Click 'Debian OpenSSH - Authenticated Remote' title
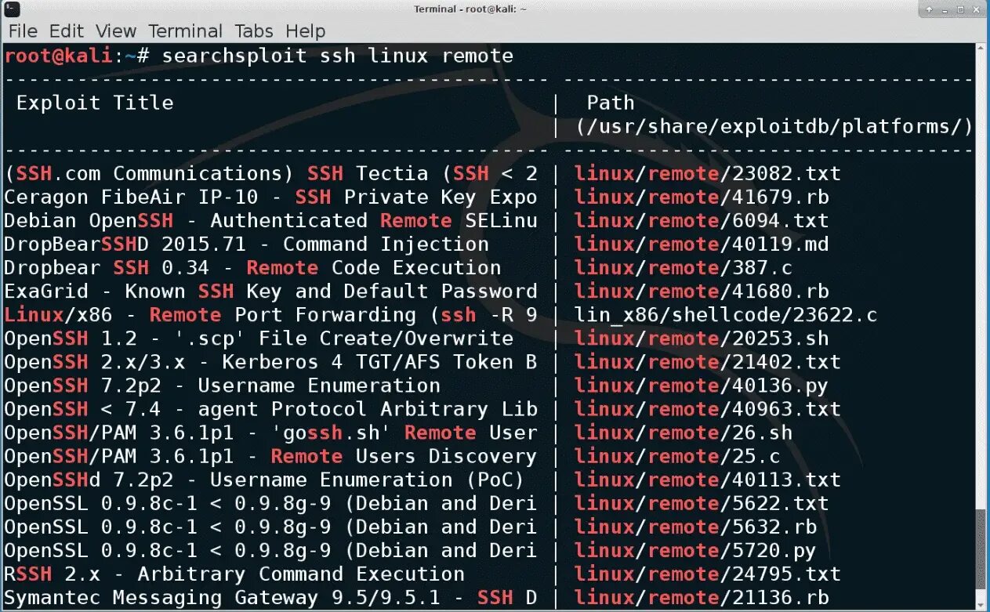 pos(271,221)
